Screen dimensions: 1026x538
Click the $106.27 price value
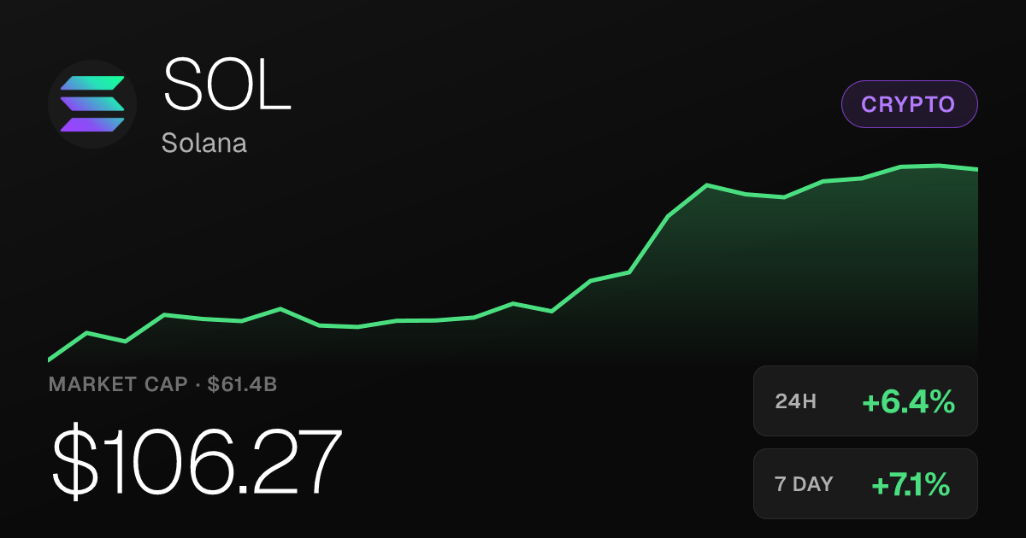click(198, 462)
